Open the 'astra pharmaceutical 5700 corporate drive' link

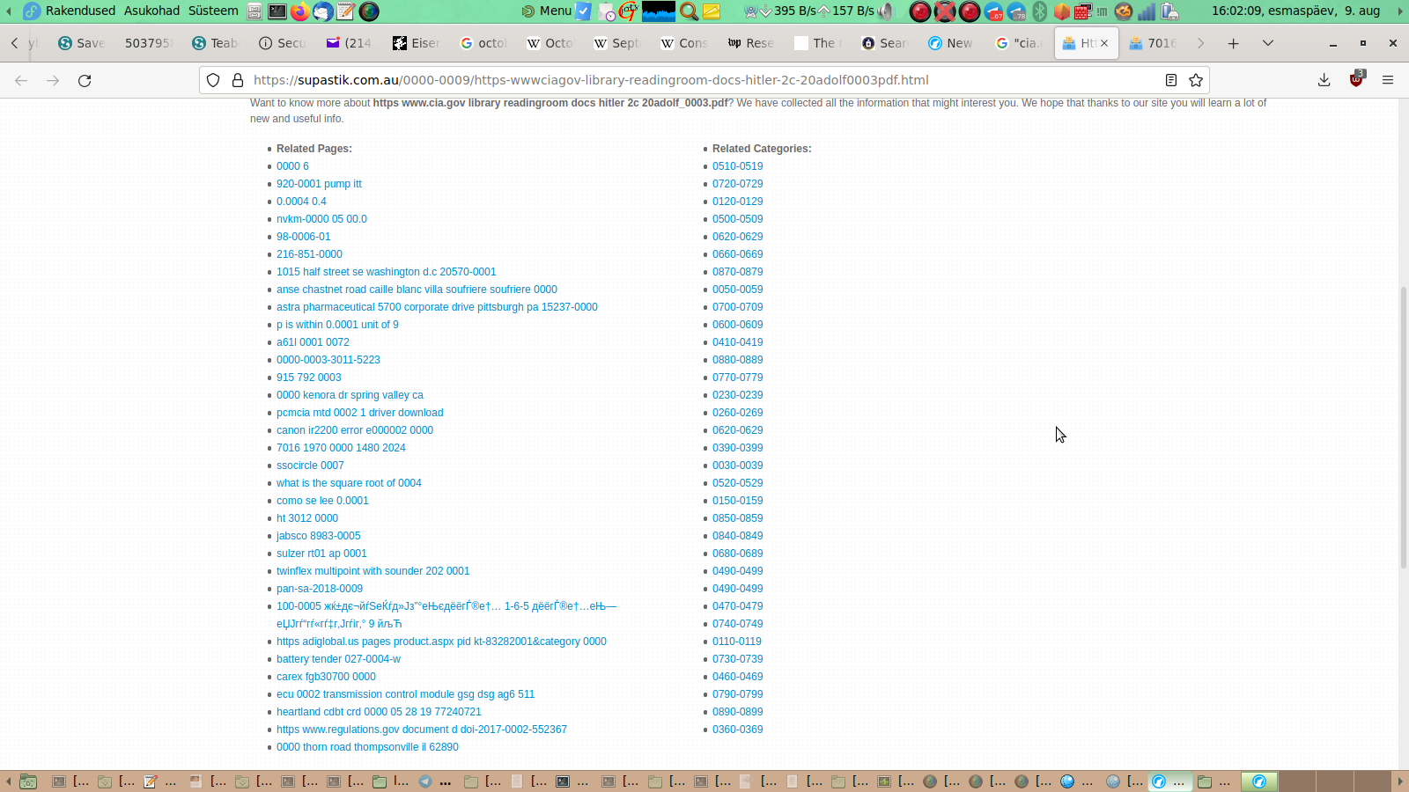[437, 307]
